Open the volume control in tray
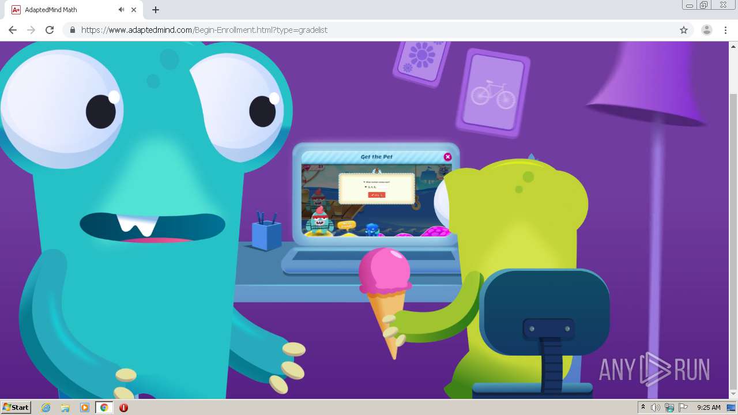Screen dimensions: 738x415 tap(656, 408)
